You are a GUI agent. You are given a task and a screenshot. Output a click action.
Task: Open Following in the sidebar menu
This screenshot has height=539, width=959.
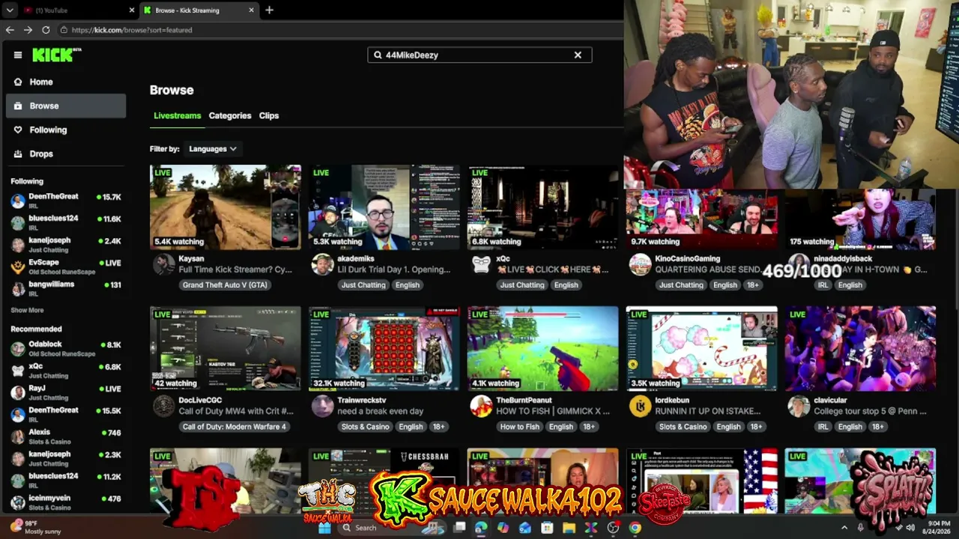pyautogui.click(x=66, y=130)
